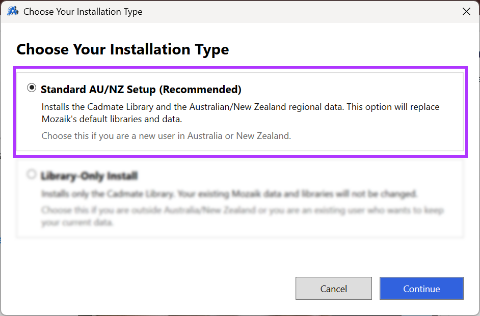Click the Cadmate app icon in title bar
Viewport: 480px width, 316px height.
pyautogui.click(x=13, y=11)
